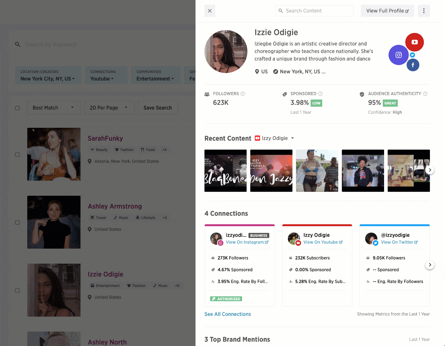
Task: Click the US location pin icon
Action: point(257,71)
